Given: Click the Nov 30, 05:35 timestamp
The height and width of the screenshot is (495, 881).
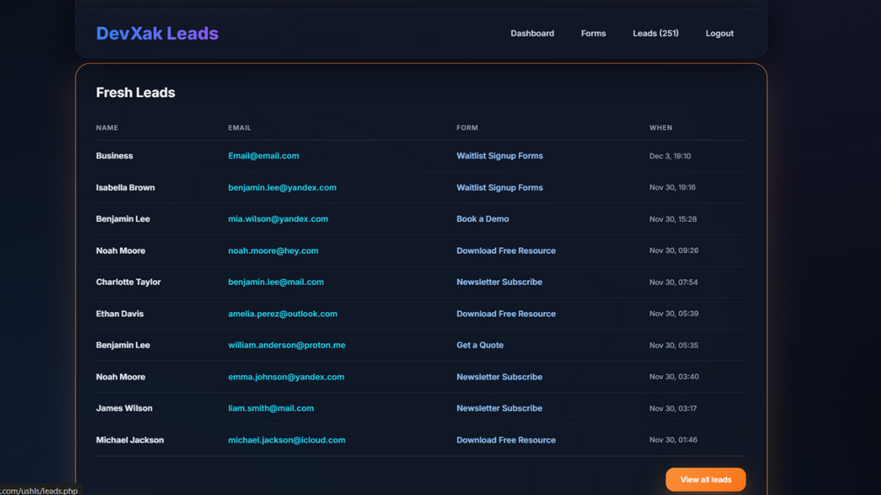Looking at the screenshot, I should (x=673, y=345).
